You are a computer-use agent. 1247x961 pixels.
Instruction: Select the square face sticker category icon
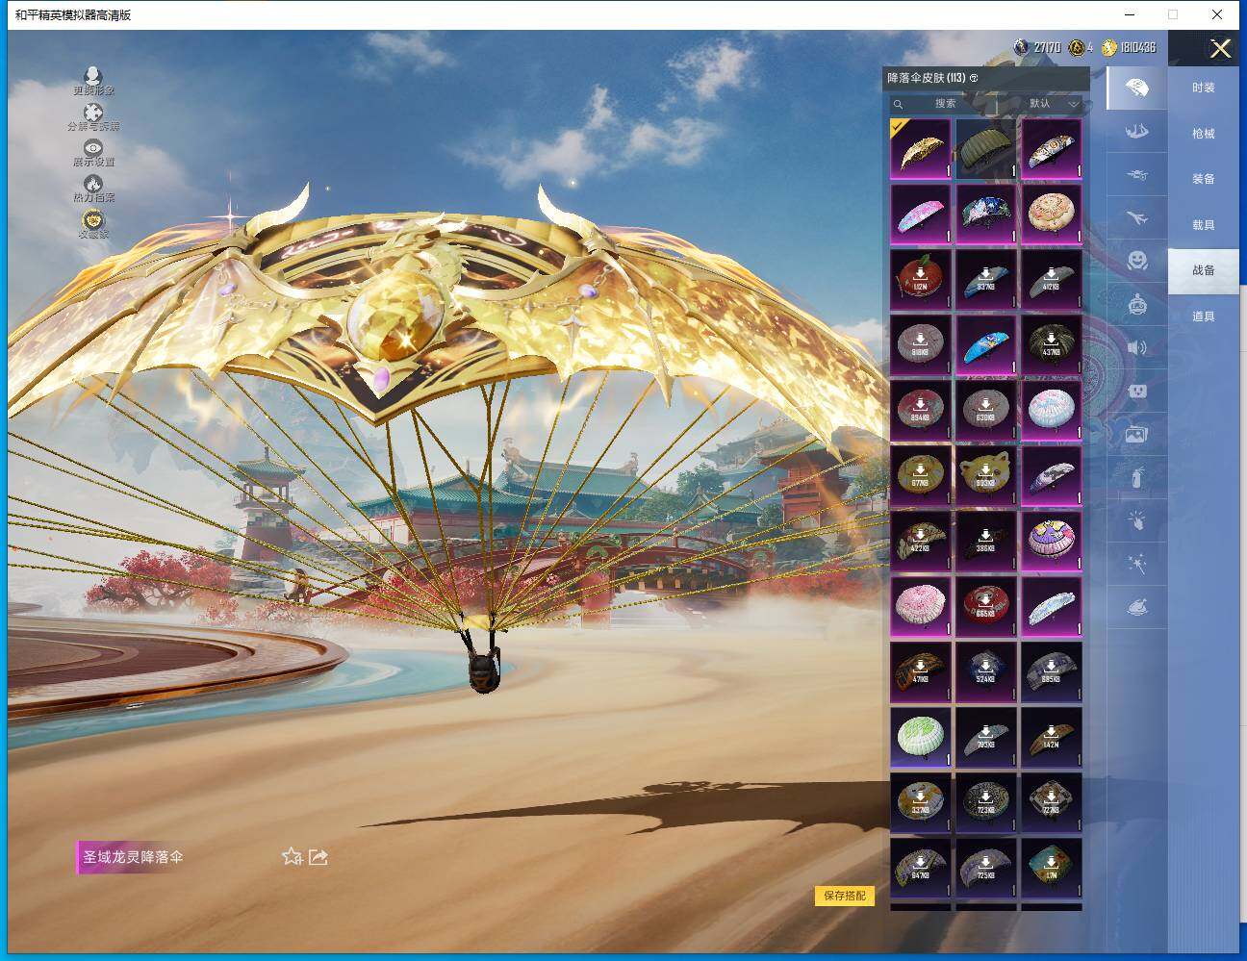[1136, 392]
